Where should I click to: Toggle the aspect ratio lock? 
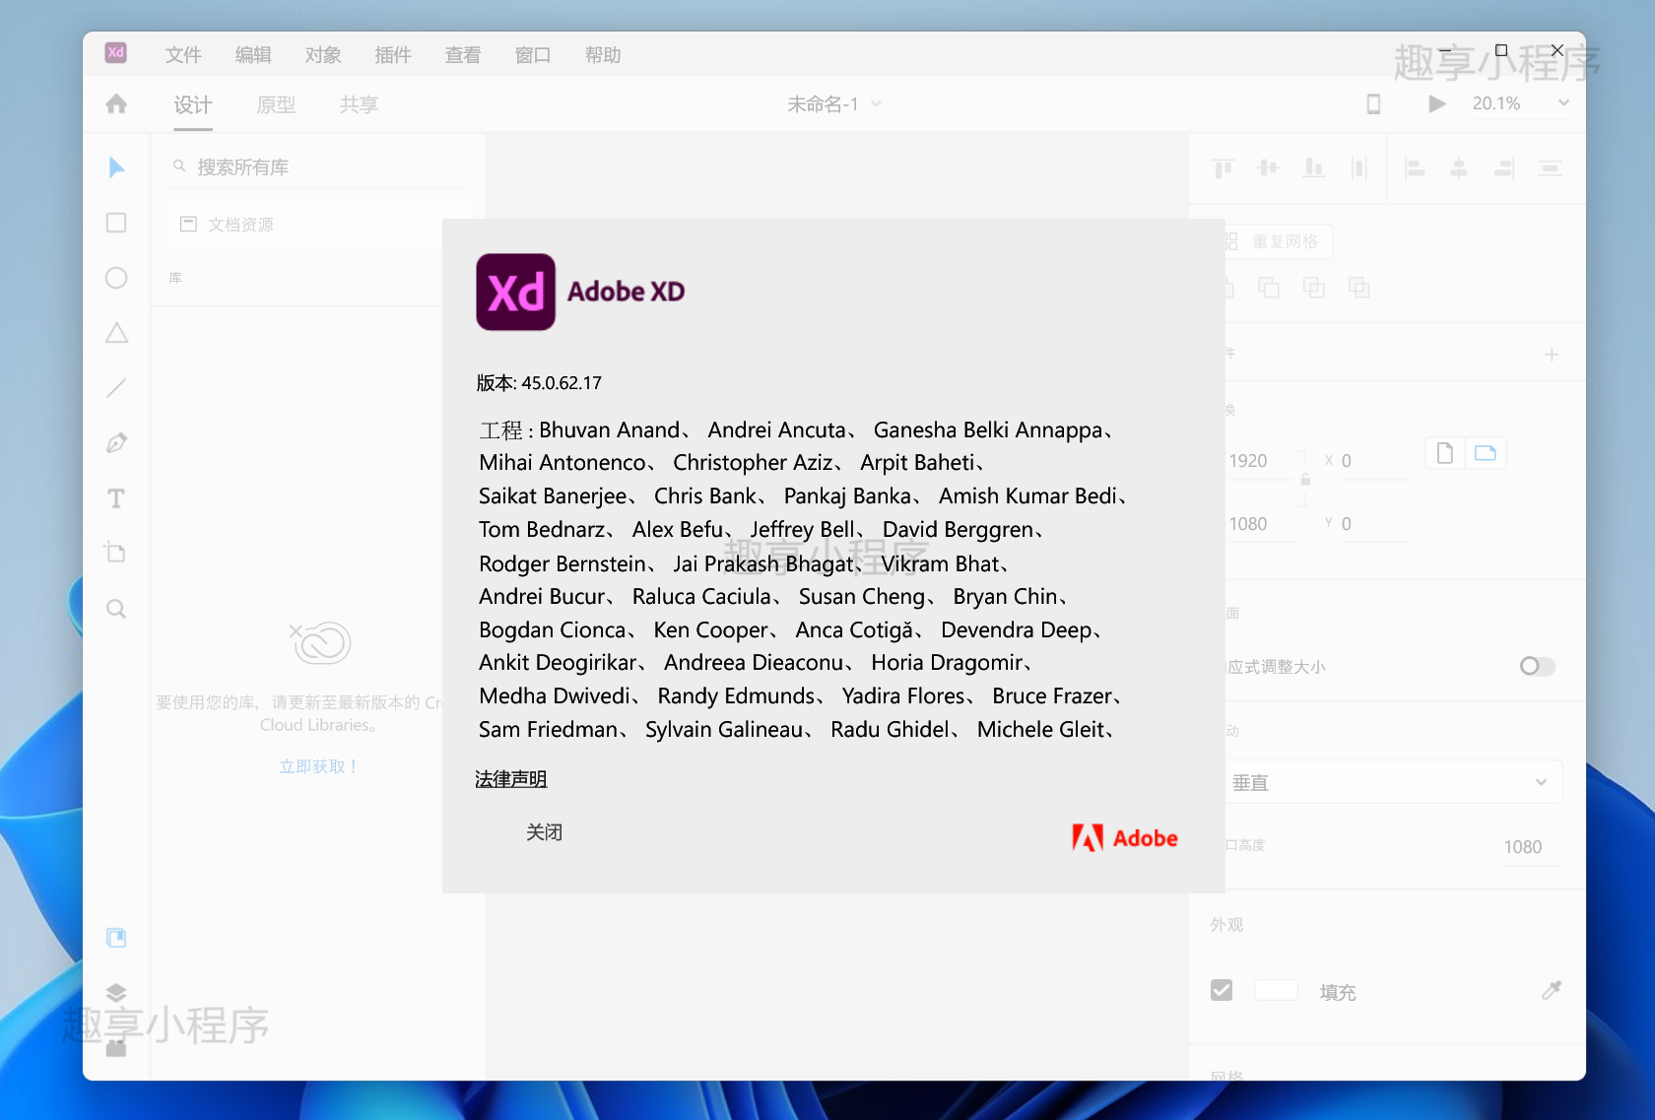(x=1305, y=480)
